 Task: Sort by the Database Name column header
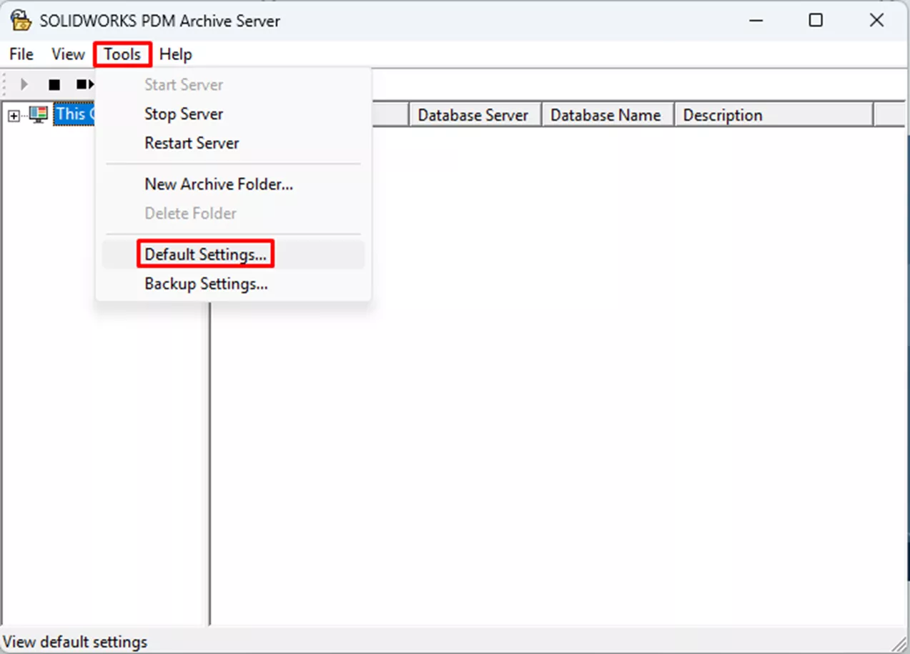(x=608, y=115)
